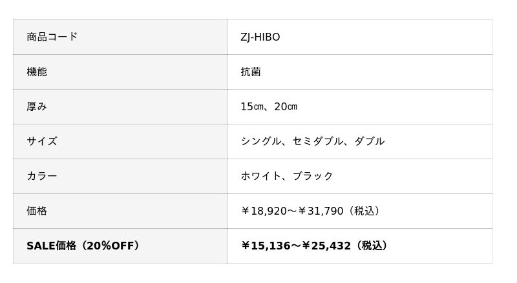Click the 厚み row label
This screenshot has width=517, height=283.
click(37, 106)
